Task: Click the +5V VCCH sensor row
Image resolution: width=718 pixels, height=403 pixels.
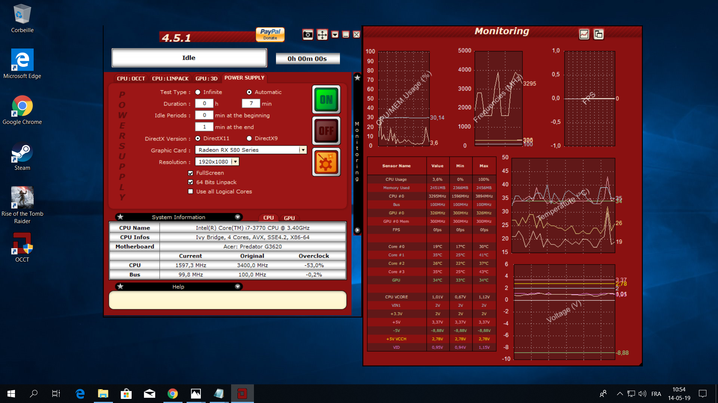Action: coord(432,339)
